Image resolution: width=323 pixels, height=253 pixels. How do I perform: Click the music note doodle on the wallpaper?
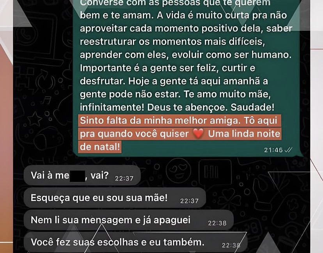tap(46, 100)
